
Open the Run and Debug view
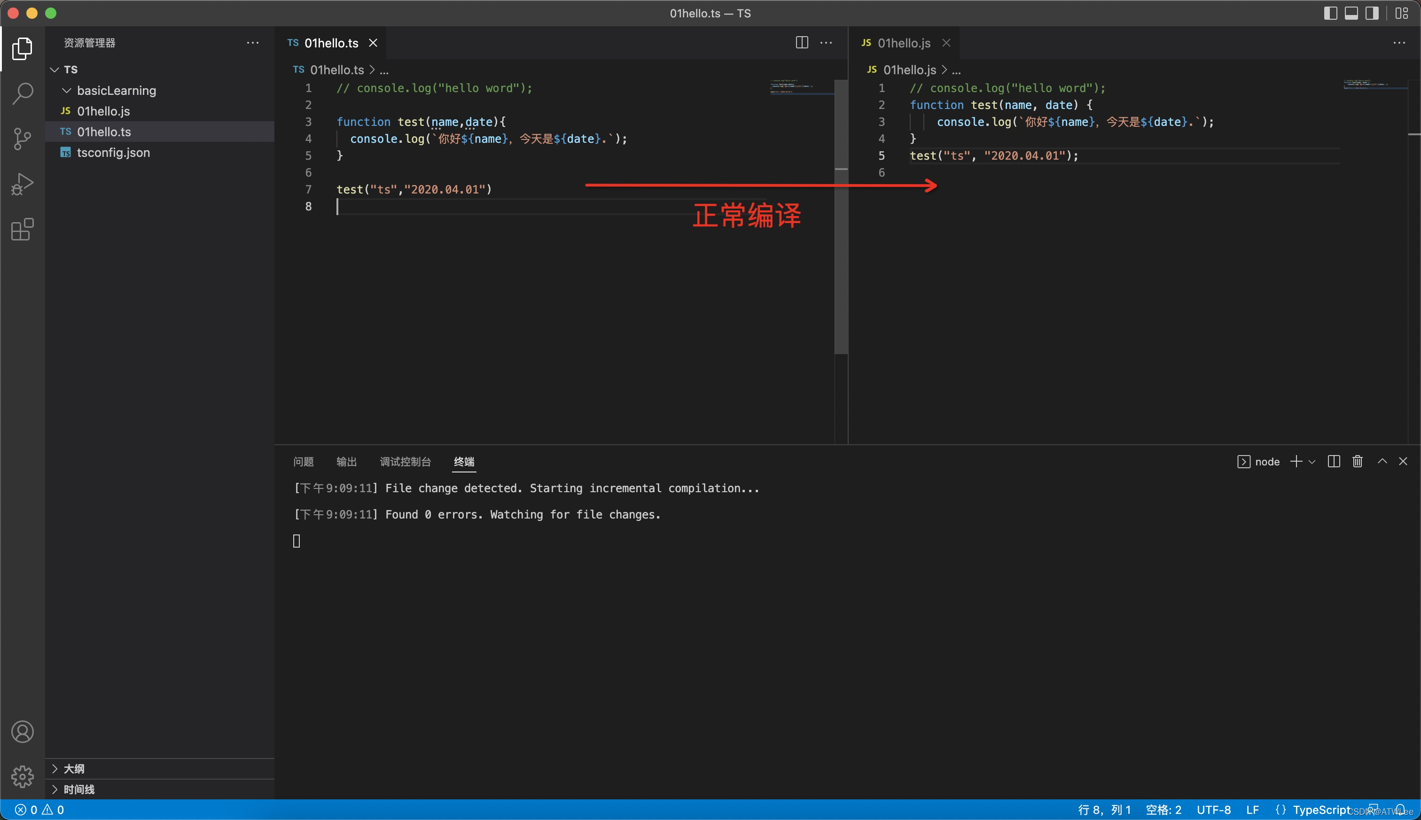[23, 184]
